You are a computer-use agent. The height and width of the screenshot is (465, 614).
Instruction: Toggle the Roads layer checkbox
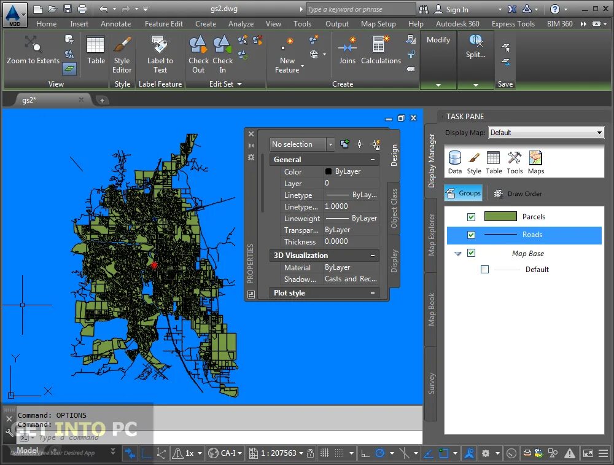pos(471,235)
